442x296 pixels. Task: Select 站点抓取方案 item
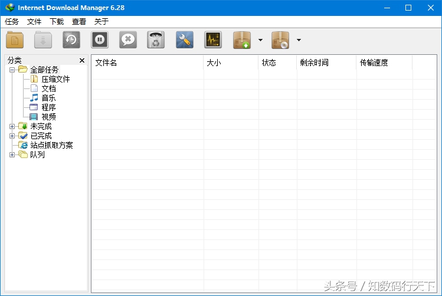tap(51, 145)
